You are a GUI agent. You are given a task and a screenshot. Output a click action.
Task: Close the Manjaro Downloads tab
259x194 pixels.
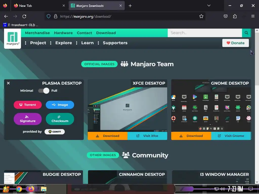tap(121, 6)
